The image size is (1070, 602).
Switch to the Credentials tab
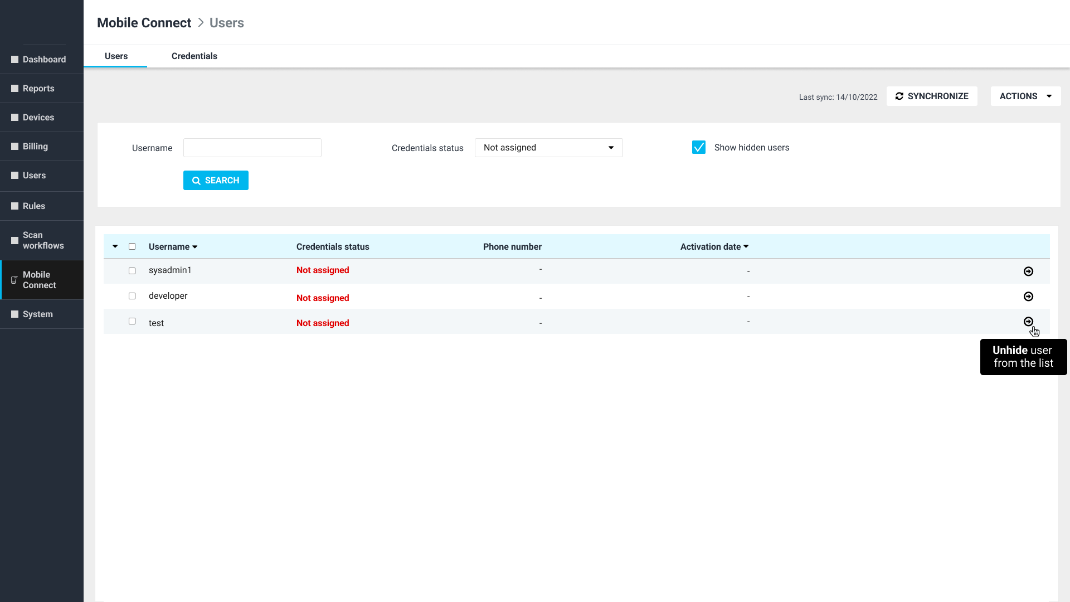(194, 56)
